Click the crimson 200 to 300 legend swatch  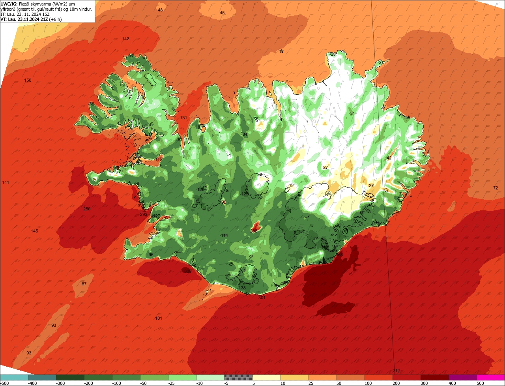pos(406,377)
